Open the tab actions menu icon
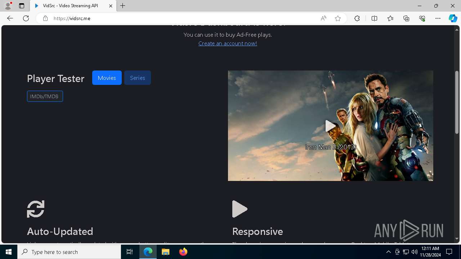 (22, 6)
